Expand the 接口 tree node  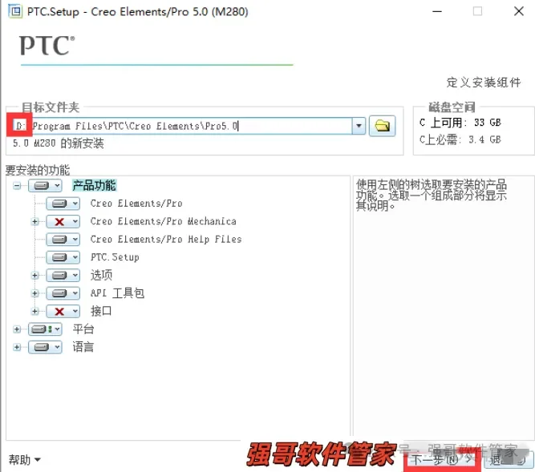click(34, 311)
